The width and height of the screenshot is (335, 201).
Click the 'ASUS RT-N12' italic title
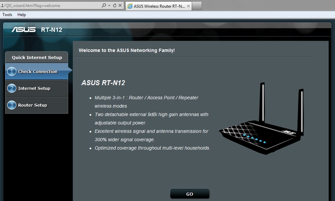pyautogui.click(x=103, y=83)
